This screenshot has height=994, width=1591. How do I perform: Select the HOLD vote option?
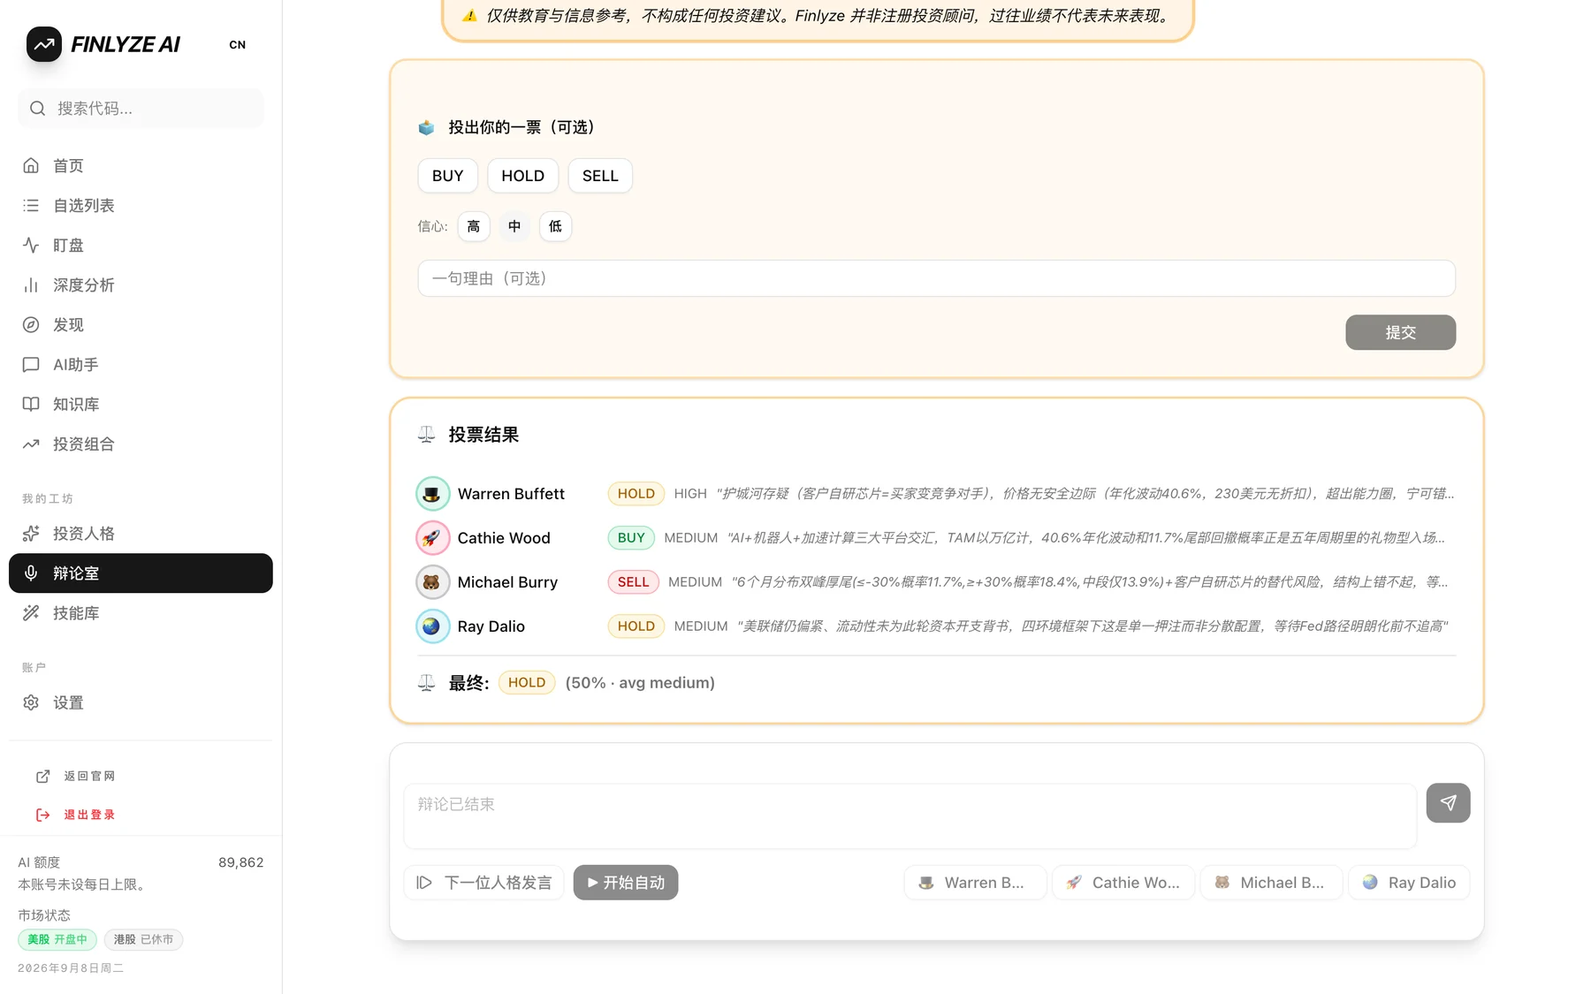pos(522,176)
